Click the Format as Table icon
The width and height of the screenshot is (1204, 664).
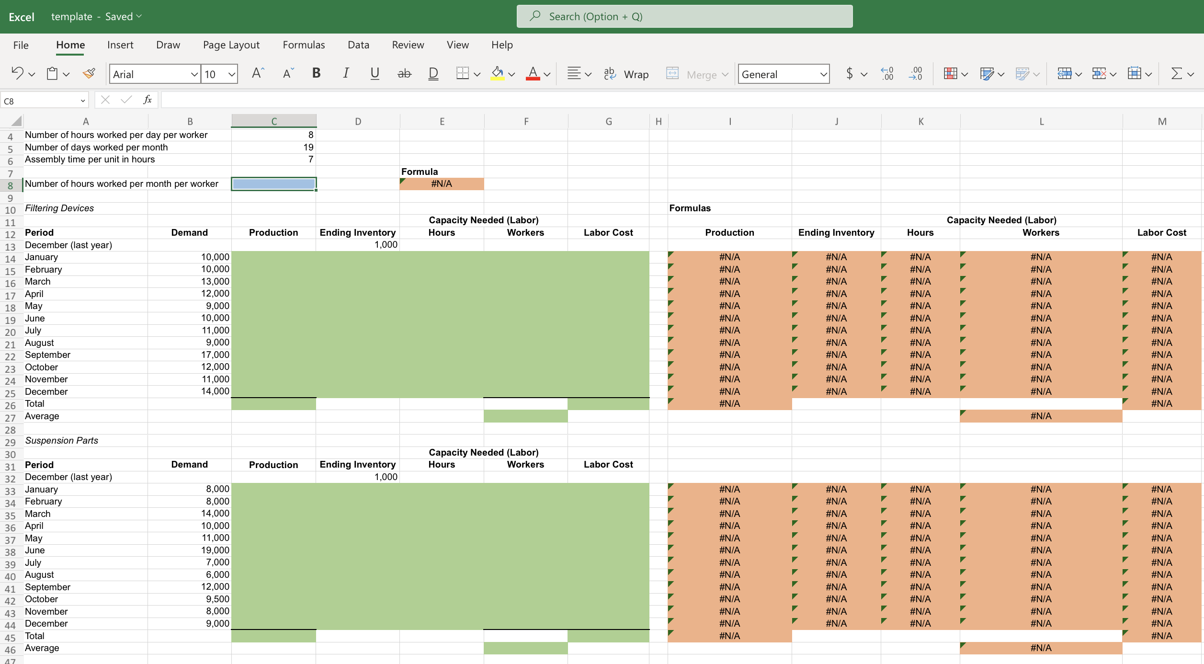(x=987, y=73)
